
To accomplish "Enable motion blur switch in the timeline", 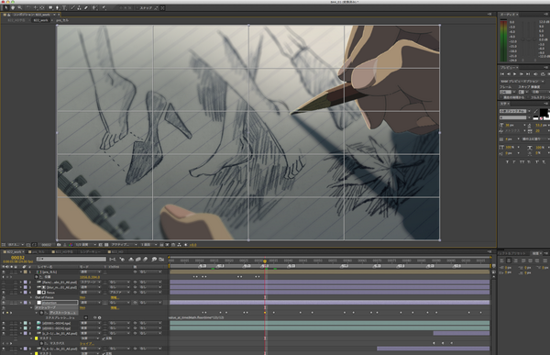I will pyautogui.click(x=145, y=260).
